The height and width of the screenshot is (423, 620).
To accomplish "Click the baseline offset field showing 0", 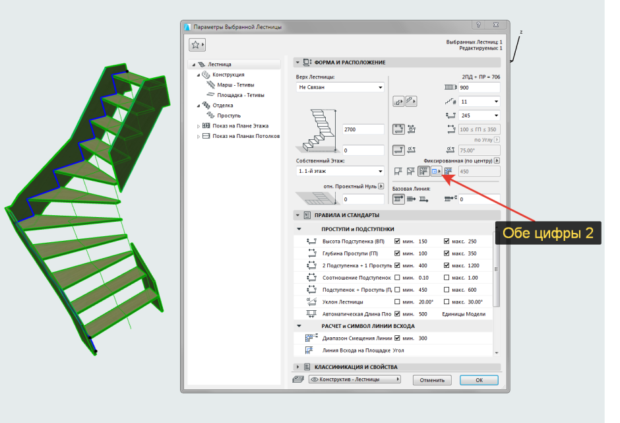I will click(480, 199).
